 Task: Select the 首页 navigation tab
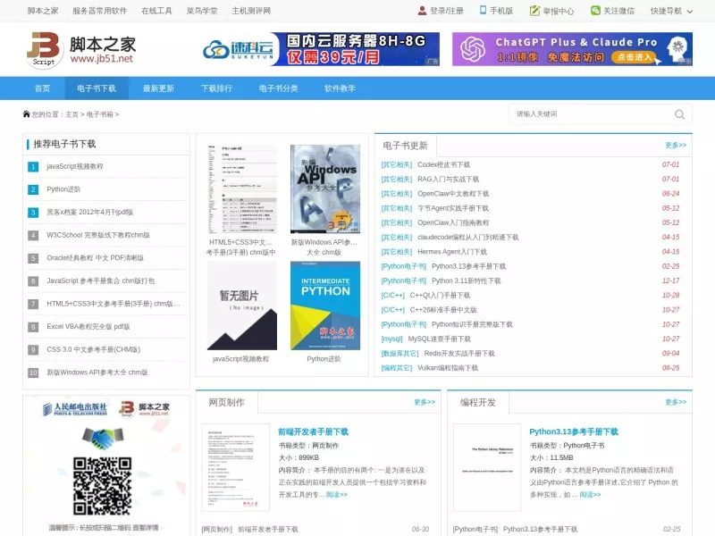point(42,88)
